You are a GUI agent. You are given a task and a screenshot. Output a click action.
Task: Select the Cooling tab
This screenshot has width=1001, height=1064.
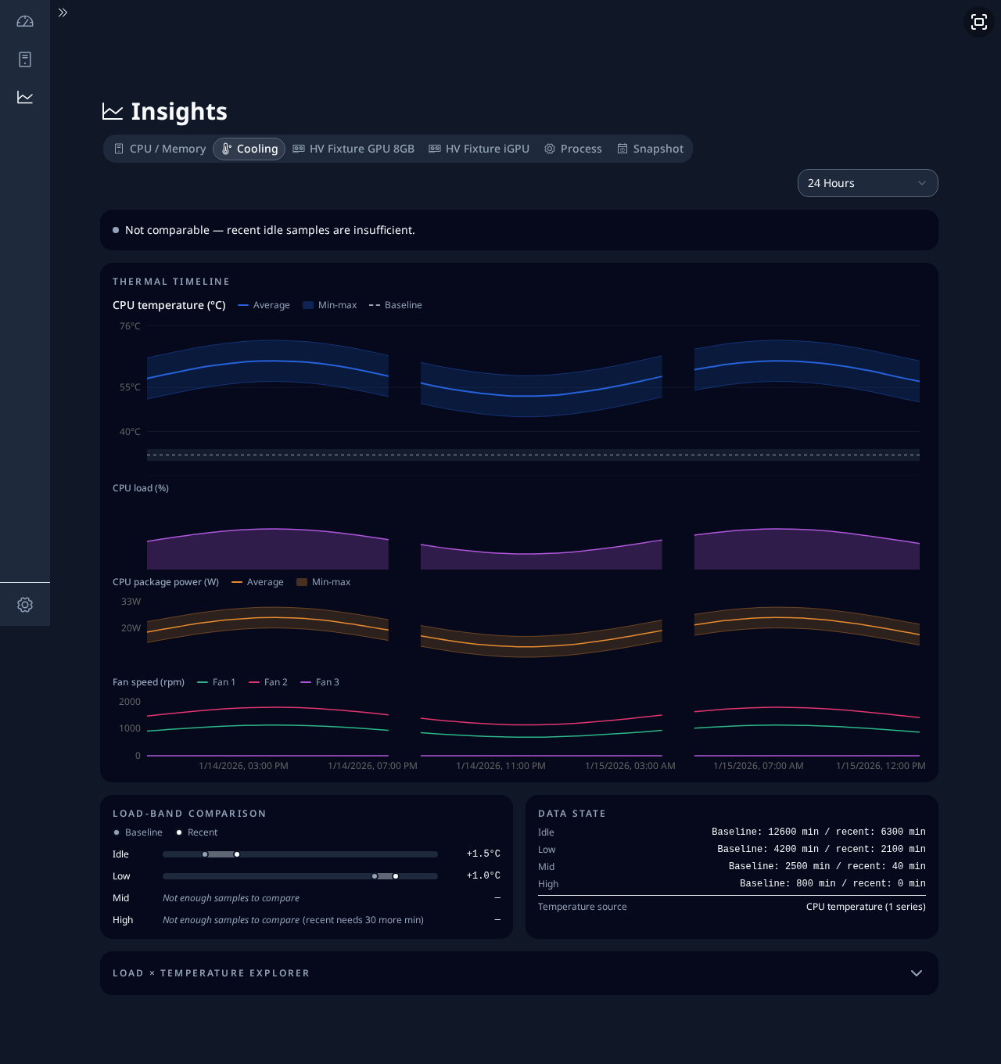(x=249, y=149)
